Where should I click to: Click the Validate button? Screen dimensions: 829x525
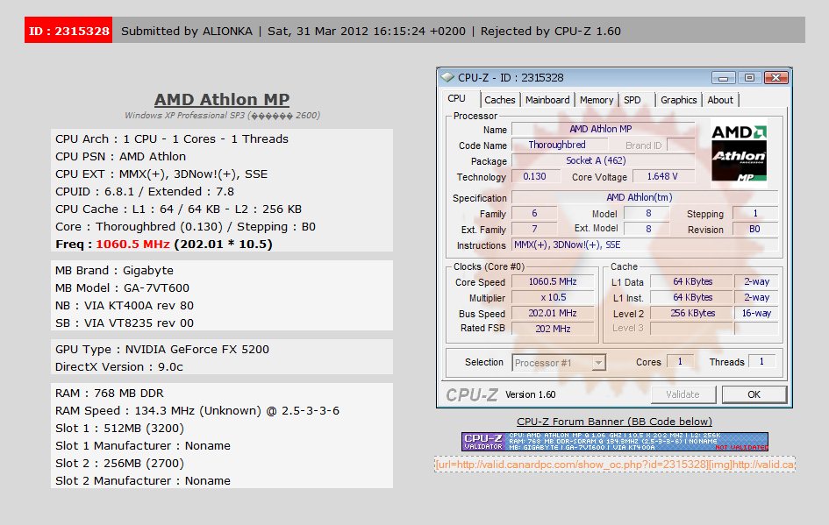click(683, 394)
